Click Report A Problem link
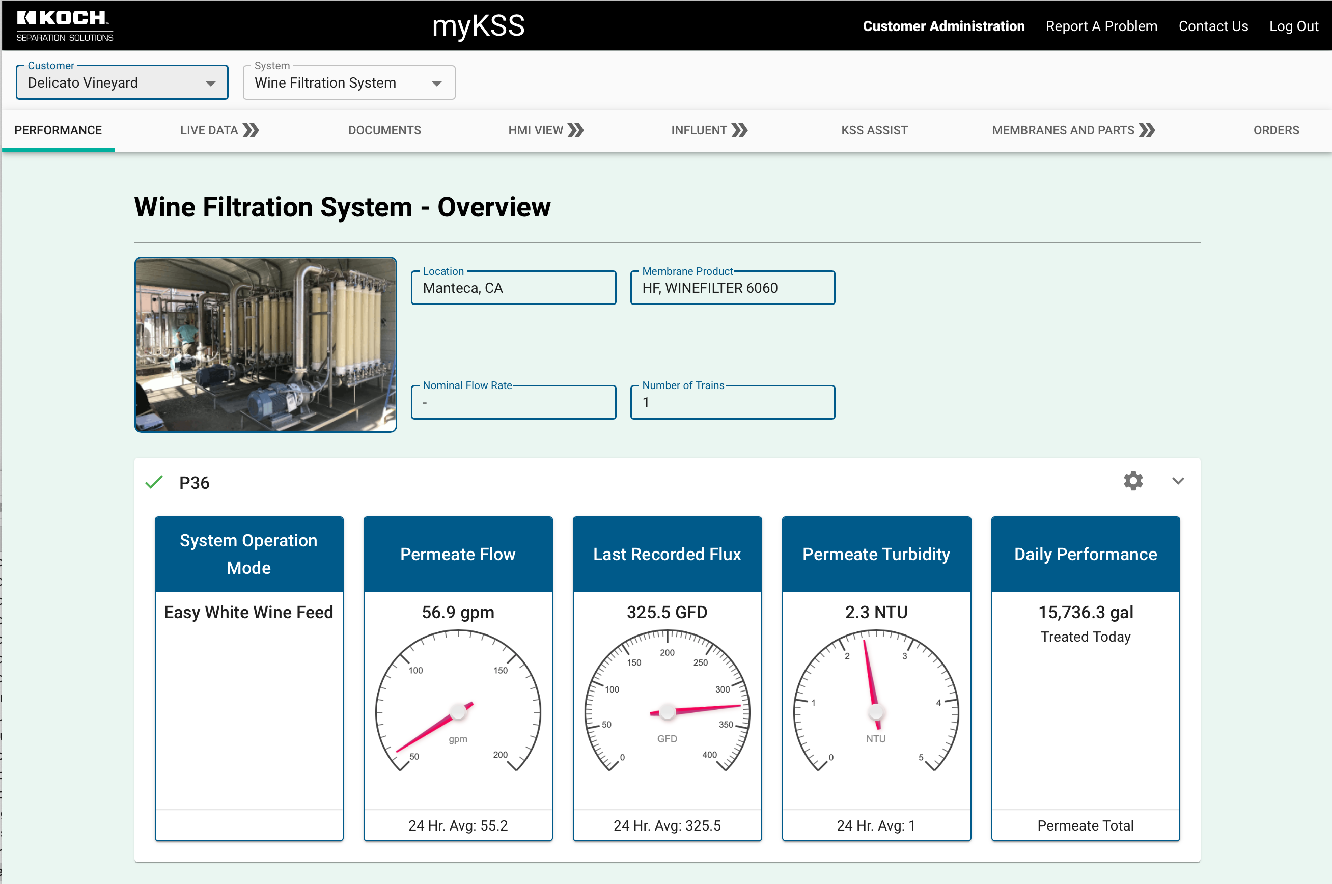Viewport: 1332px width, 884px height. click(x=1101, y=26)
